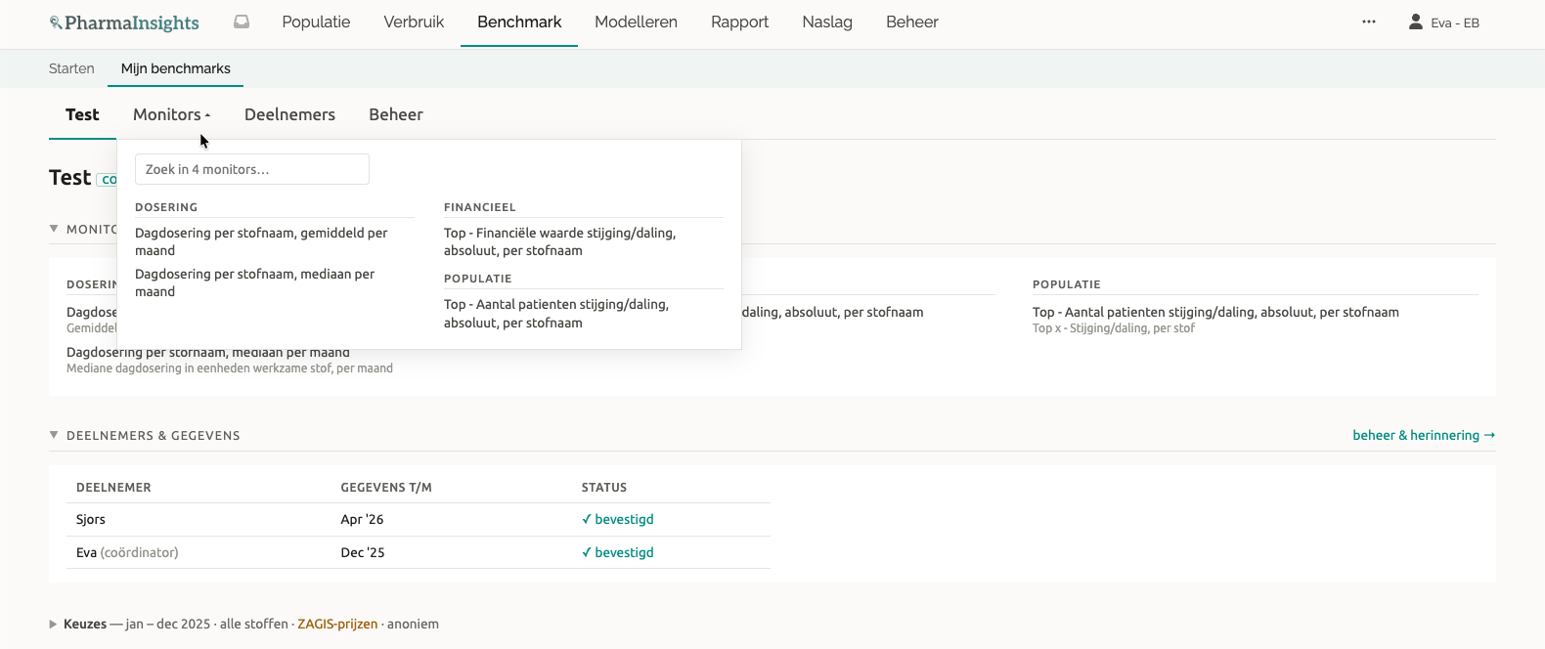Screen dimensions: 1545x649
Task: Open the Populatie navigation item
Action: (x=316, y=22)
